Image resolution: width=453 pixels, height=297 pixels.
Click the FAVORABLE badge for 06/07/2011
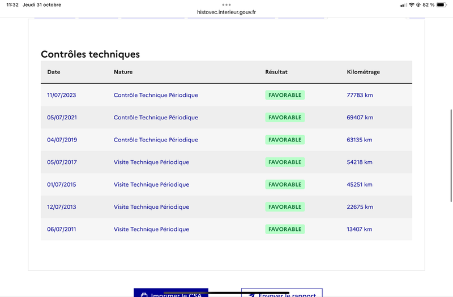click(x=285, y=229)
